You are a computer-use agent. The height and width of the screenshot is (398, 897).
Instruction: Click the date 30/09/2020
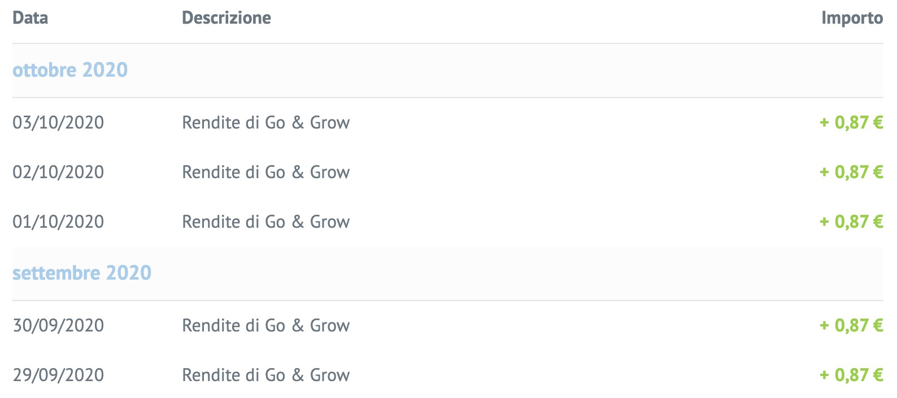(58, 325)
